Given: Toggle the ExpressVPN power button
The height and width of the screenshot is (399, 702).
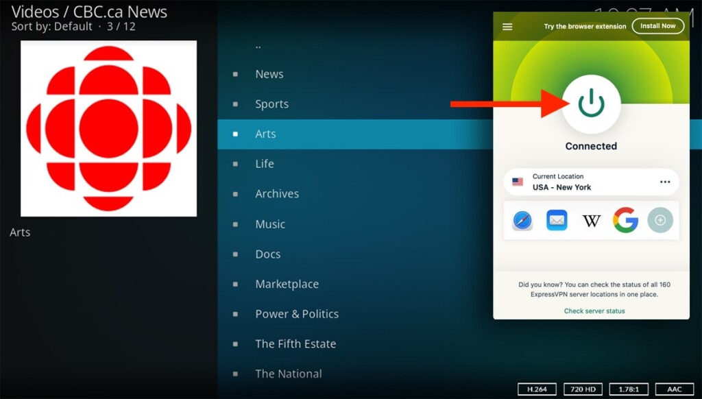Looking at the screenshot, I should (591, 104).
